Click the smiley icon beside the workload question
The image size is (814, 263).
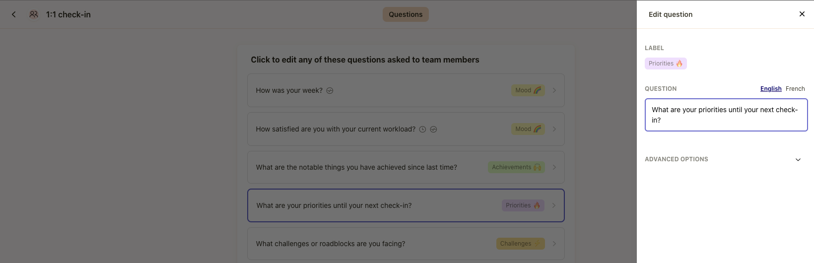[x=433, y=130]
